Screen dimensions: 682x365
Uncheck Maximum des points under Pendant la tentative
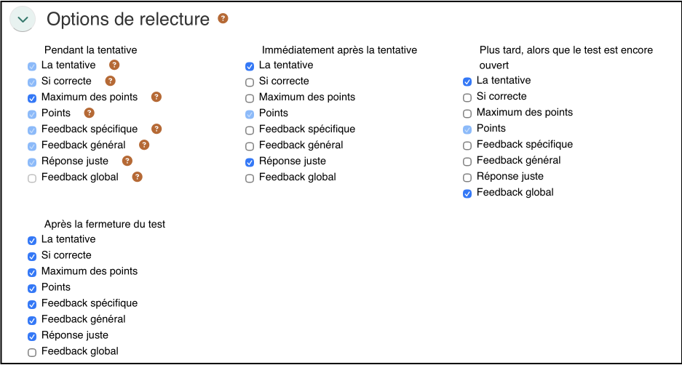[x=32, y=98]
